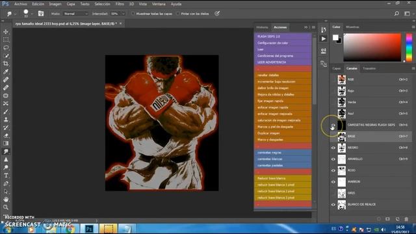Select the Gradient tool
Viewport: 416px width, 234px height.
click(x=6, y=144)
